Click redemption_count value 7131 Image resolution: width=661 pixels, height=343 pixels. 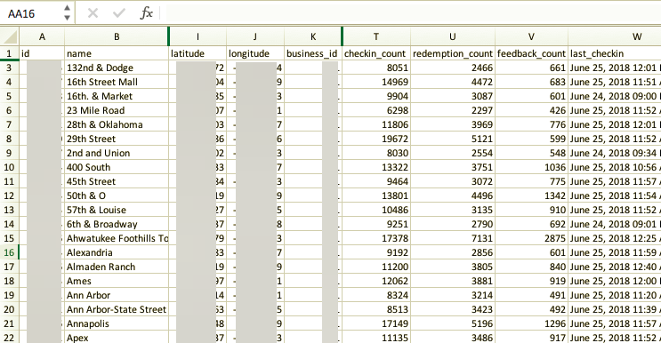[452, 238]
